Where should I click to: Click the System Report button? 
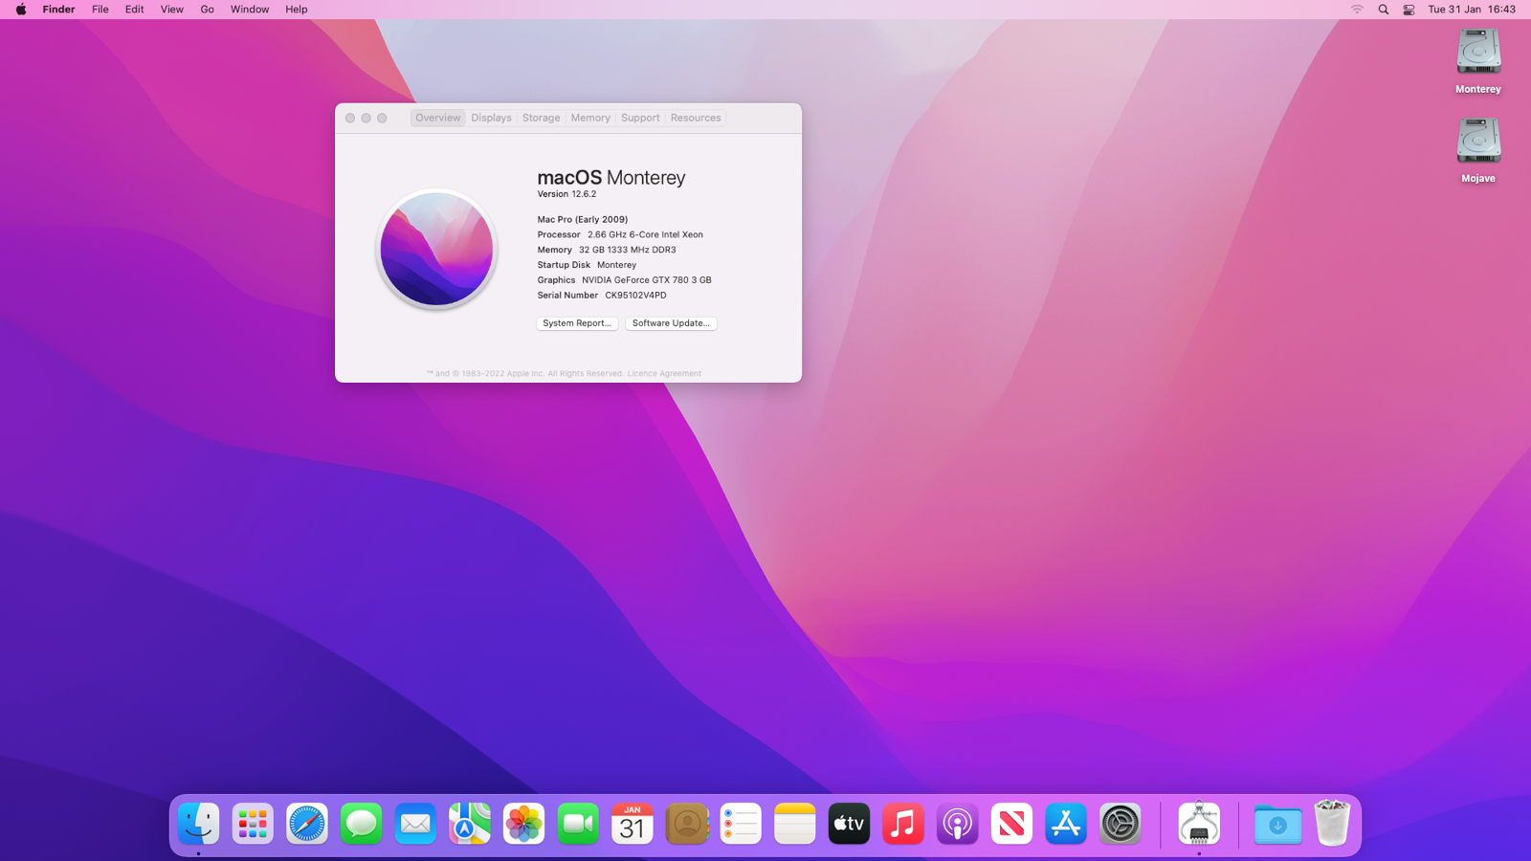pos(577,323)
